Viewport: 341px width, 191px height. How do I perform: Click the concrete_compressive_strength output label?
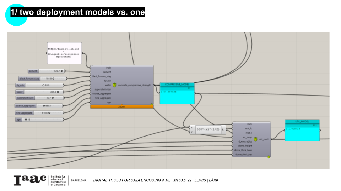(x=134, y=85)
